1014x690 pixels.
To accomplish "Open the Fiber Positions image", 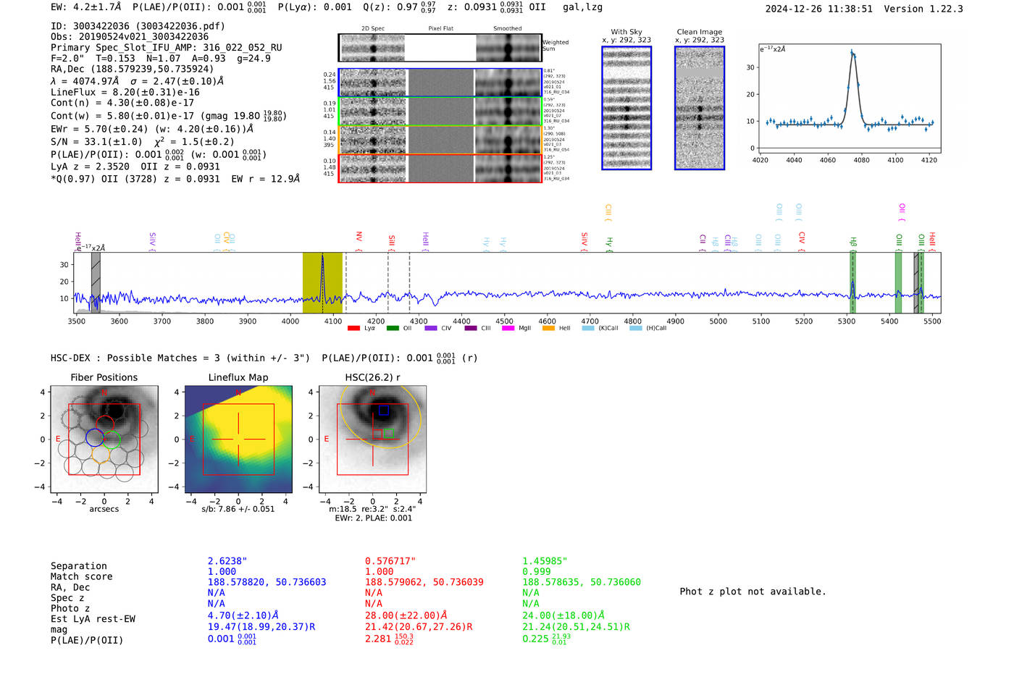I will tap(104, 439).
